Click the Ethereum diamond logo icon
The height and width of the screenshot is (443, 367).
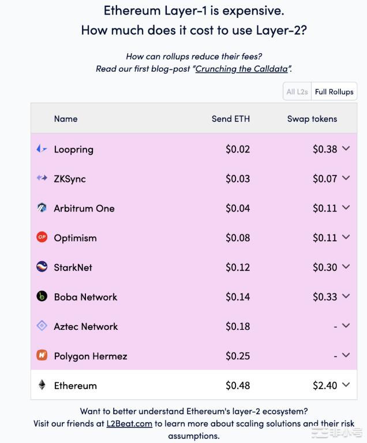(42, 385)
